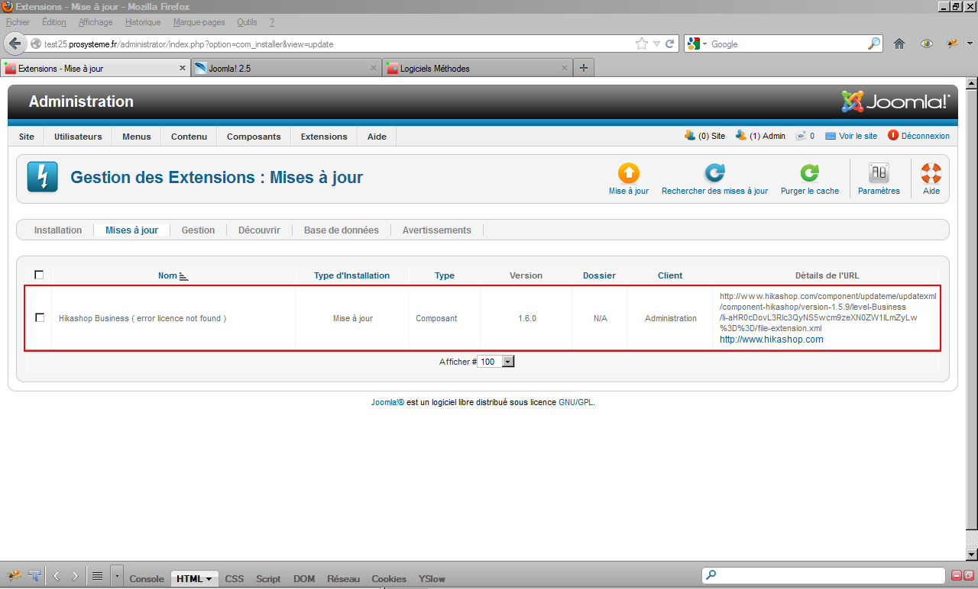Open the Aide menu in Joomla bar

click(x=377, y=137)
